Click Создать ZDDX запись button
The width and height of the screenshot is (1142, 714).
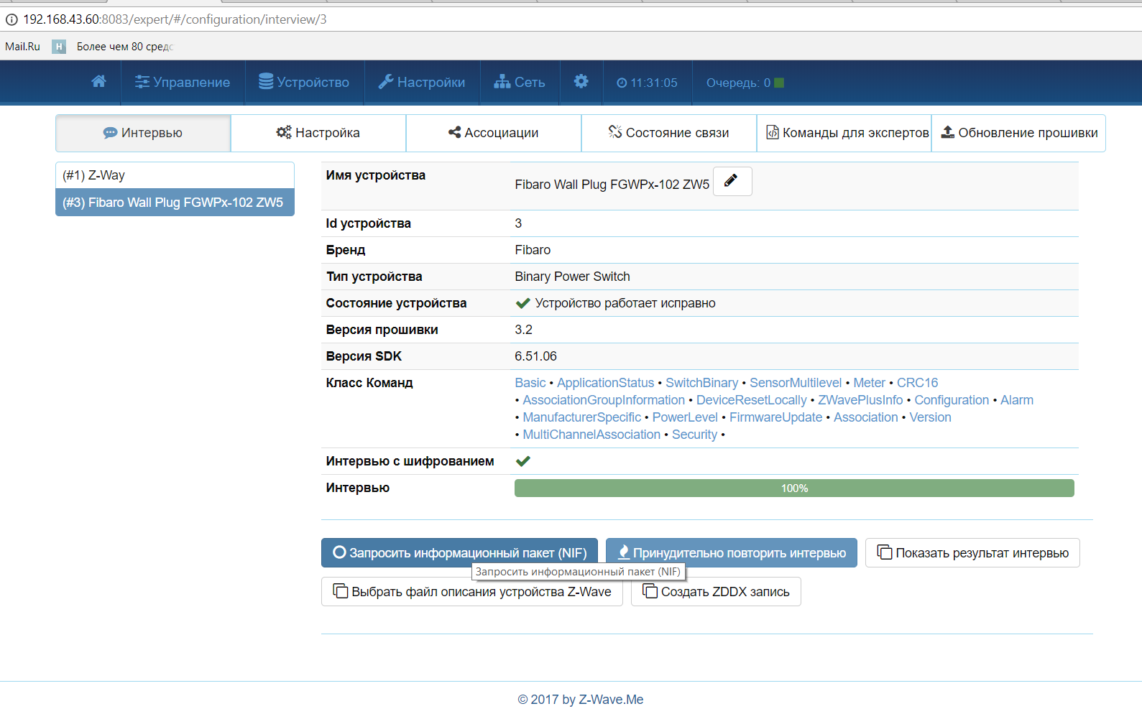pos(716,592)
